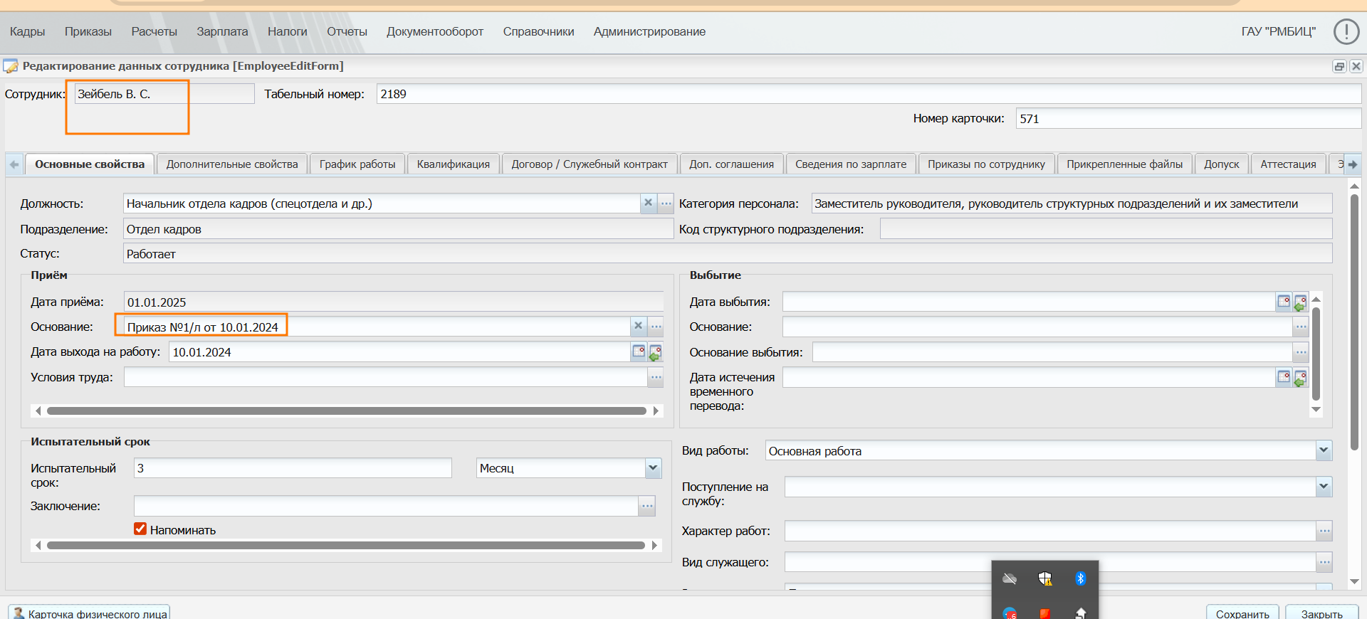Screen dimensions: 1367x619
Task: Switch to Доп. соглашения tab
Action: click(731, 164)
